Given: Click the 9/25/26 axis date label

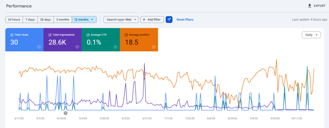Looking at the screenshot, I should [x=275, y=119].
